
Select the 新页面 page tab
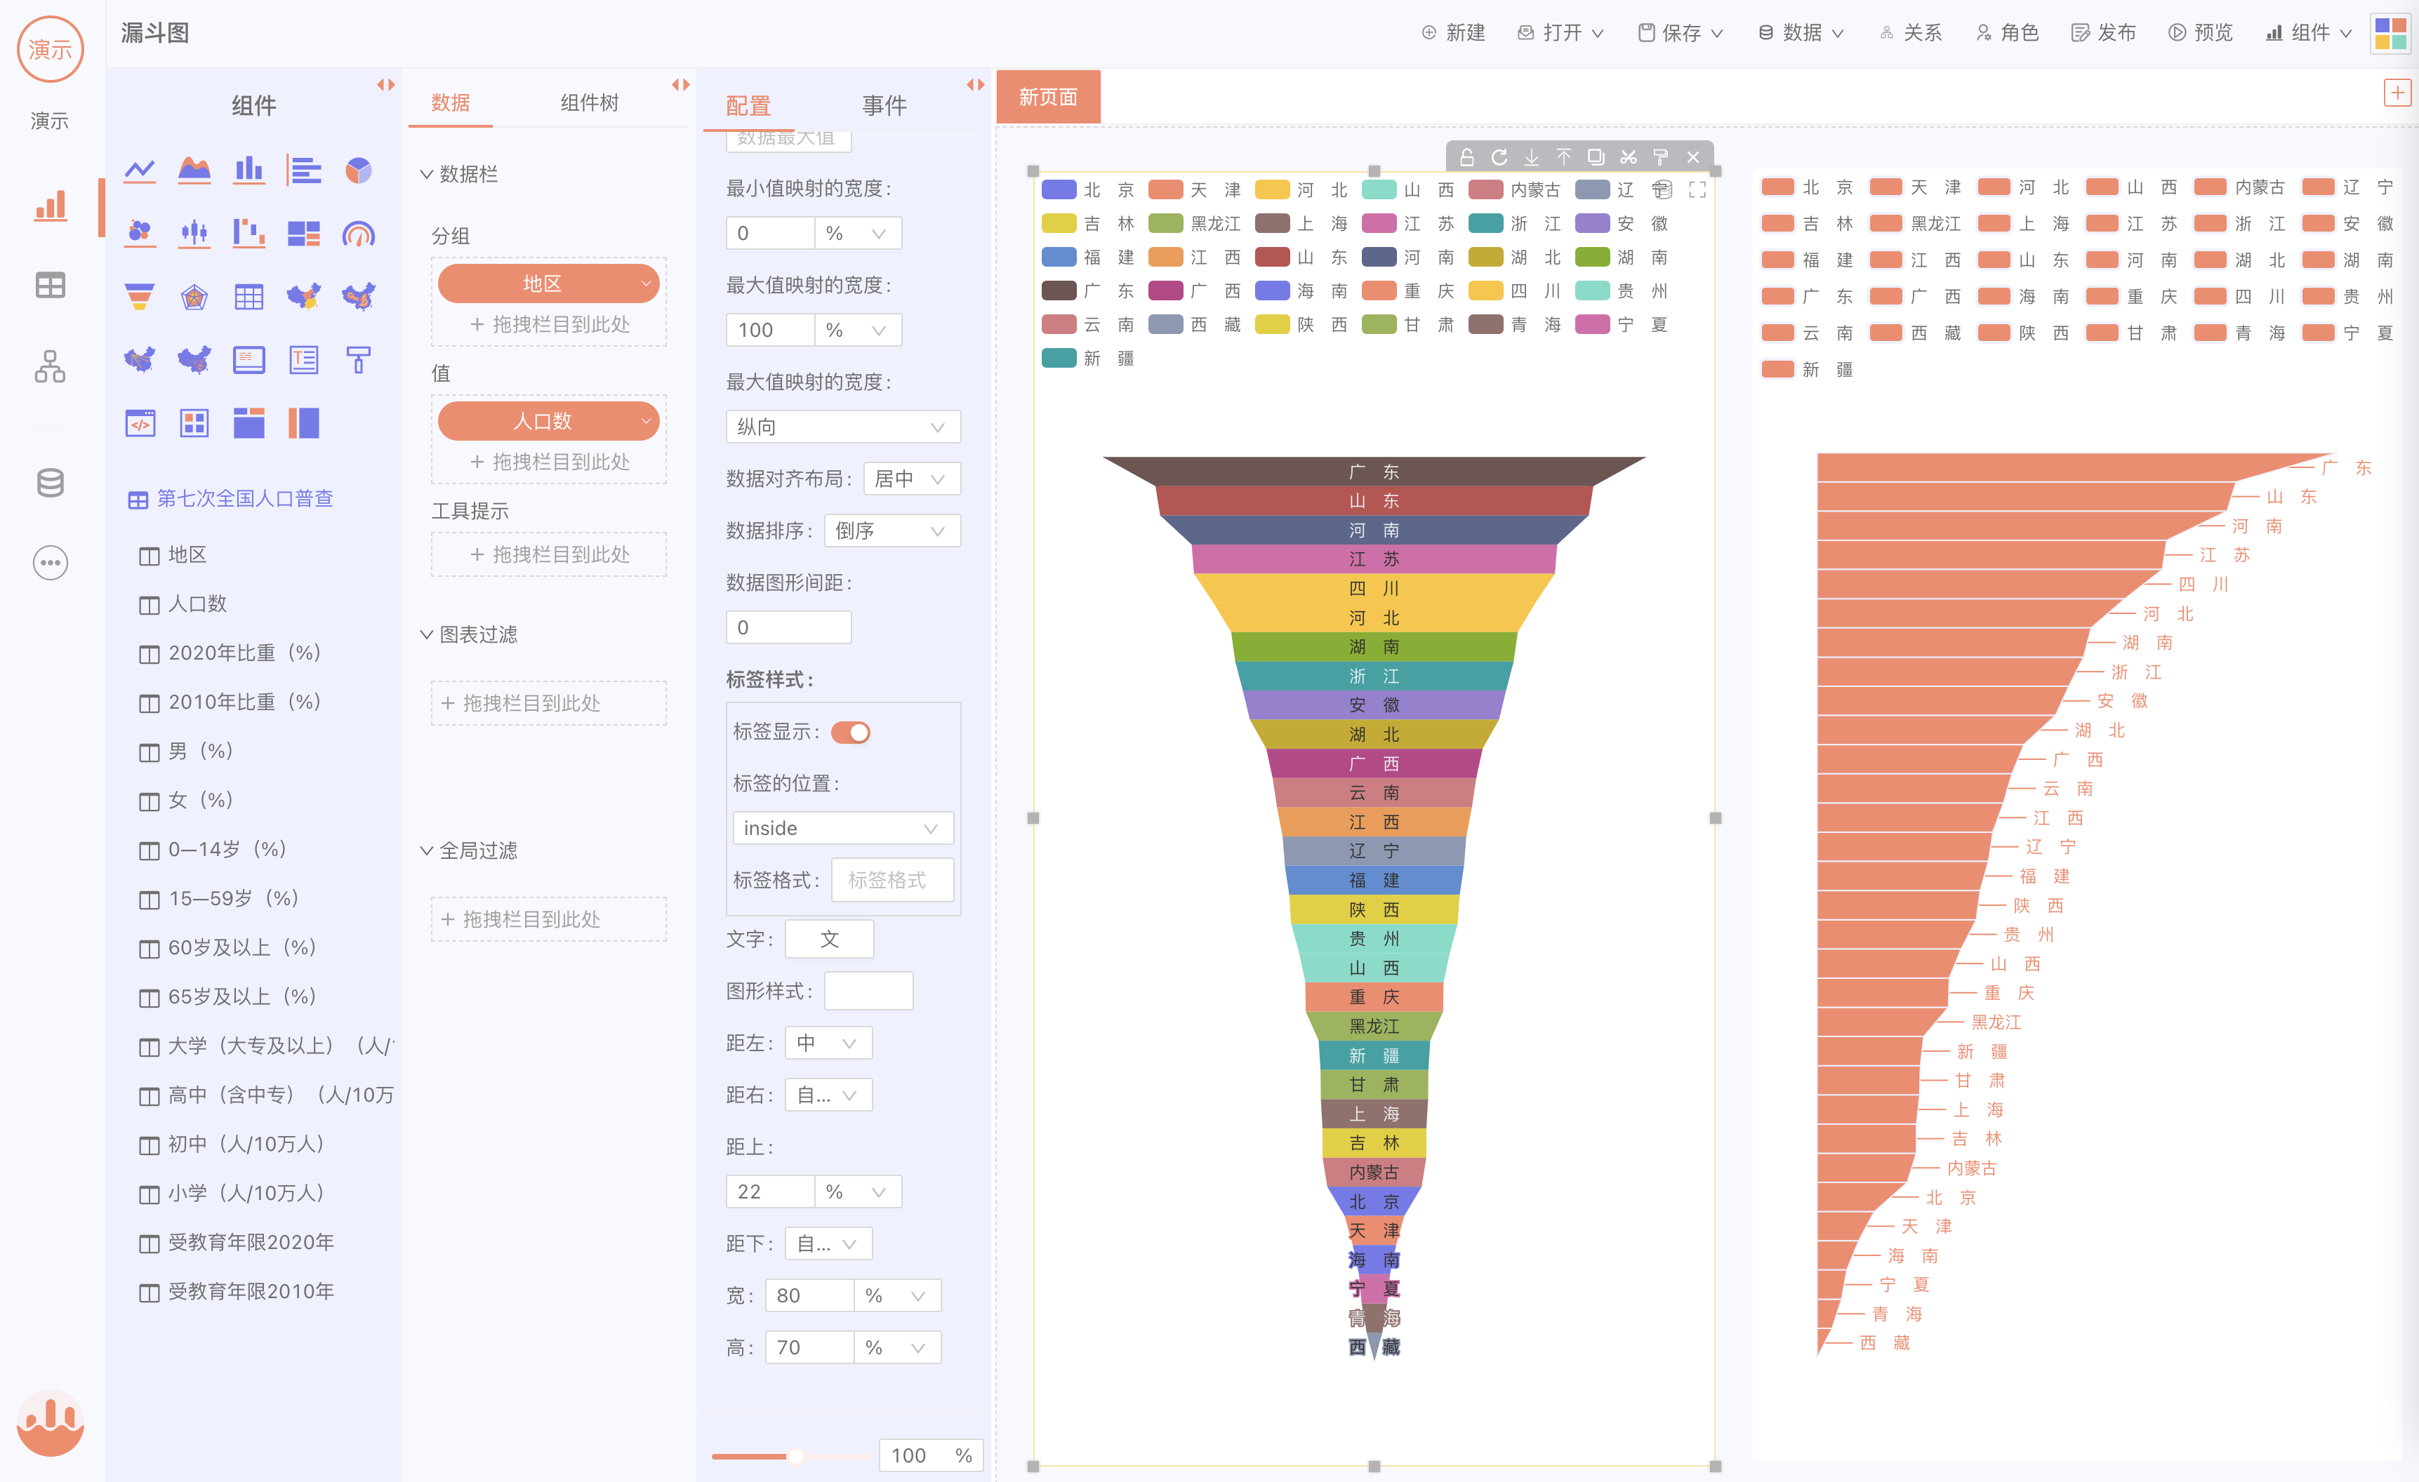[x=1047, y=97]
